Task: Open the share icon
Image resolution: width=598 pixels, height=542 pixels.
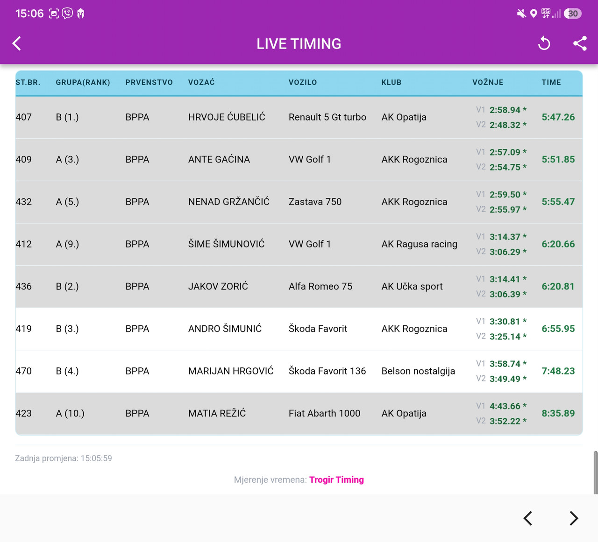Action: click(x=580, y=43)
